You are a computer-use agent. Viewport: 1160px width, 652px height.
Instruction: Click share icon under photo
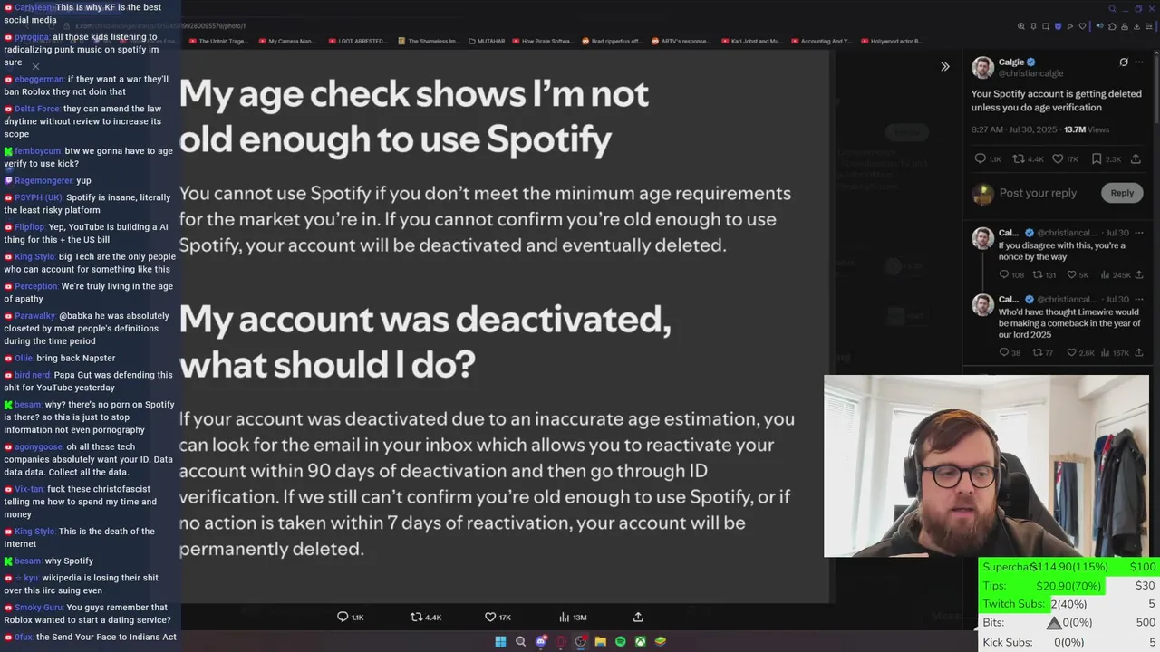pos(638,617)
